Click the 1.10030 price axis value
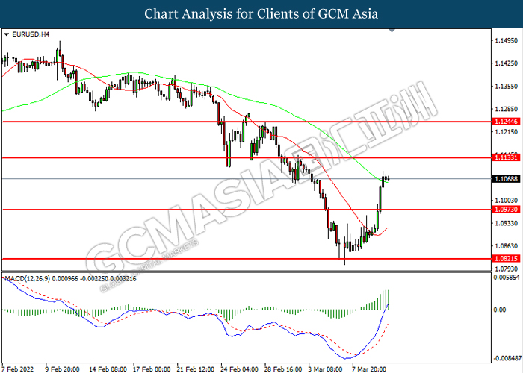The height and width of the screenshot is (373, 523). (x=507, y=201)
